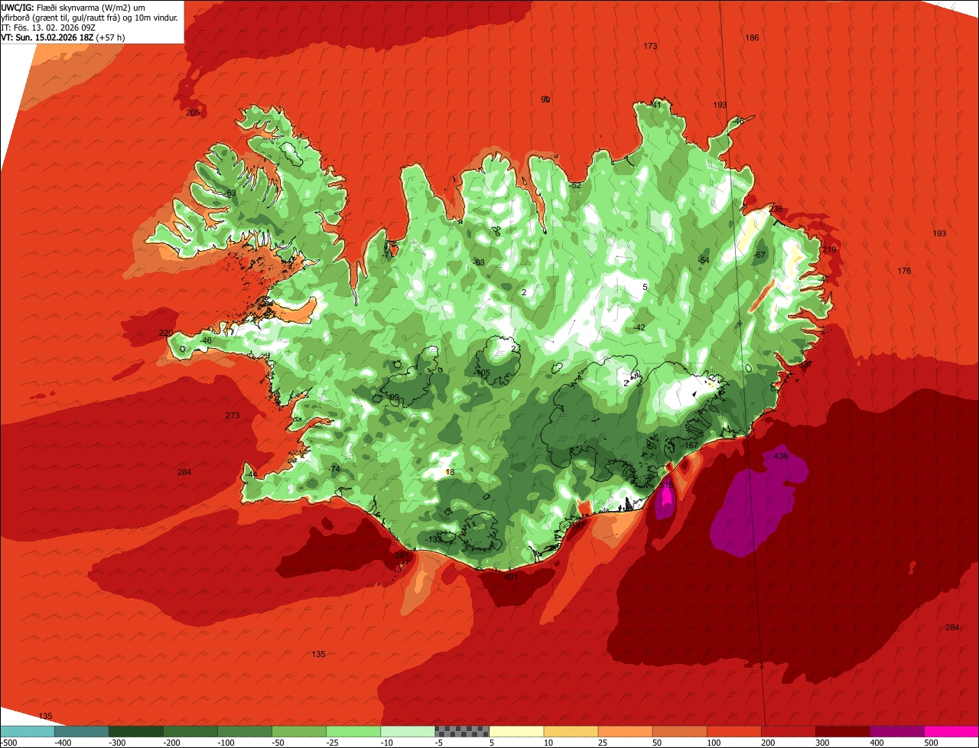Click the value "173" over the northern sea
The width and height of the screenshot is (979, 748).
pyautogui.click(x=650, y=46)
